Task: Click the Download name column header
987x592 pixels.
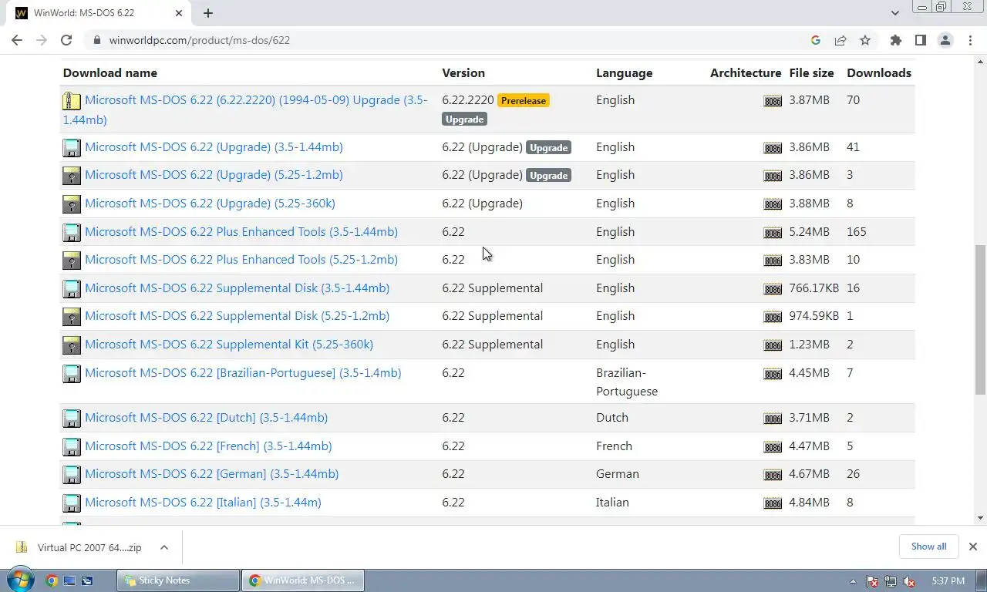Action: pyautogui.click(x=109, y=73)
